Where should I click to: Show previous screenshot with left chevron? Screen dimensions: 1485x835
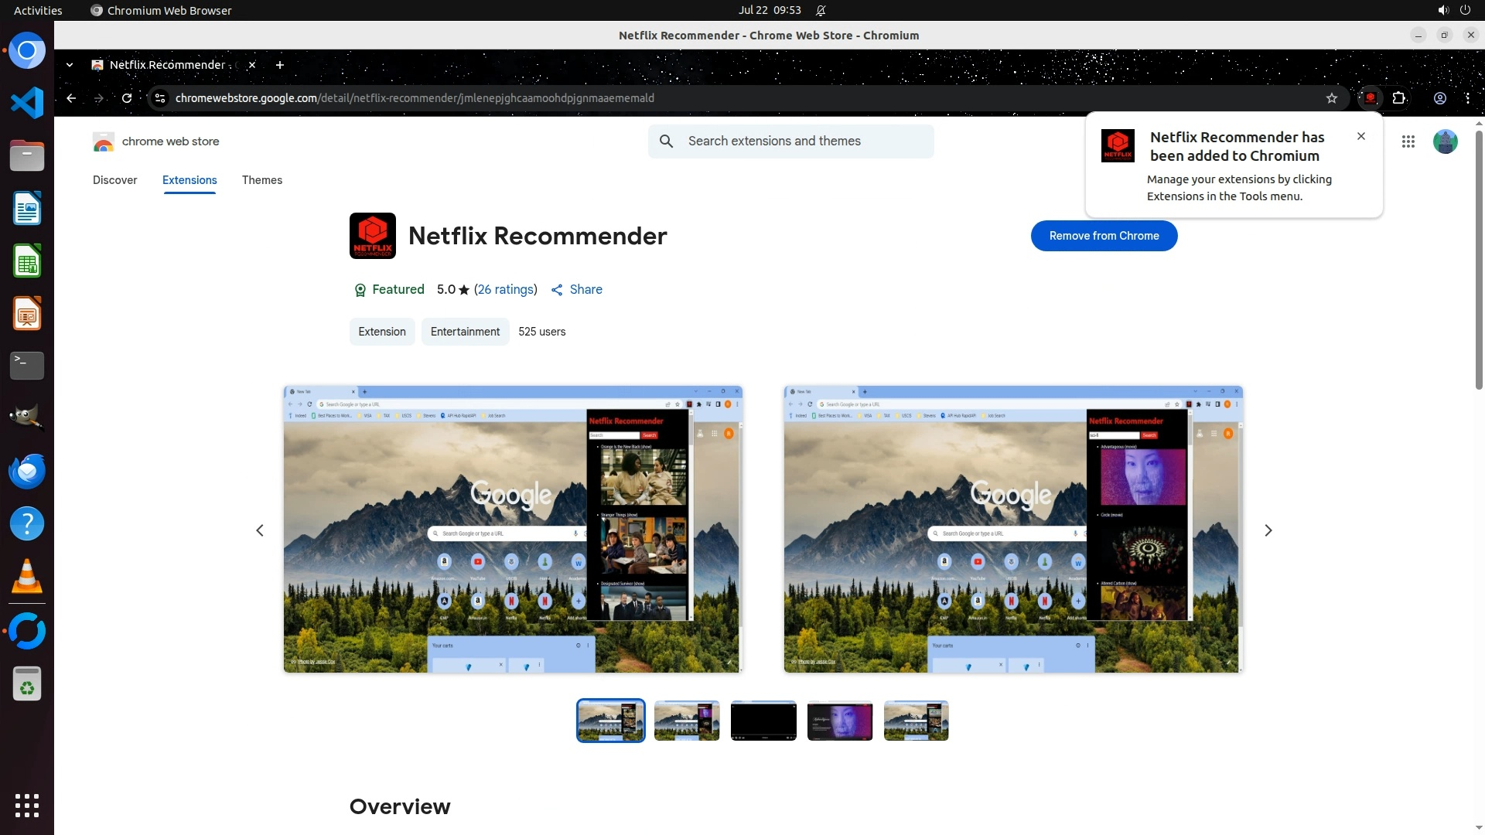[260, 530]
